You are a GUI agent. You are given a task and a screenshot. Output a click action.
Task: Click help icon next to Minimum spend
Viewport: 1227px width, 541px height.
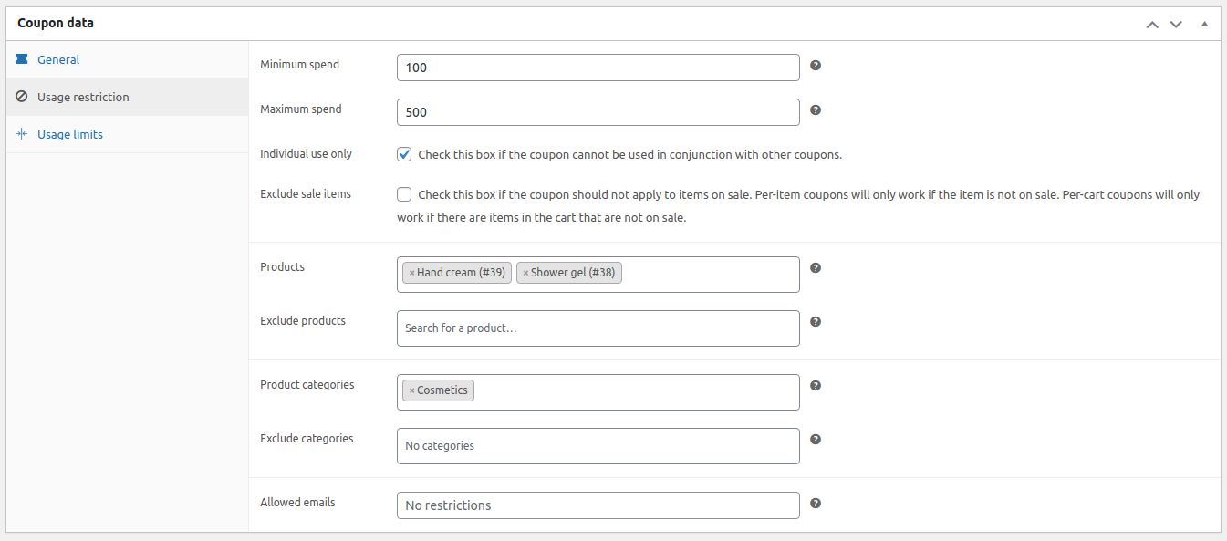816,66
